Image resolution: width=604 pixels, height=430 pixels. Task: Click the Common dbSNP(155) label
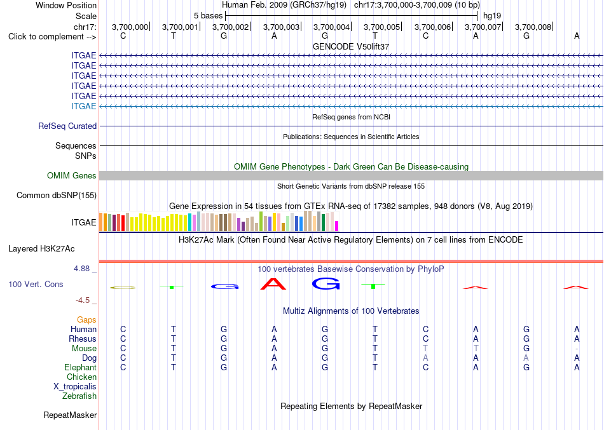57,195
